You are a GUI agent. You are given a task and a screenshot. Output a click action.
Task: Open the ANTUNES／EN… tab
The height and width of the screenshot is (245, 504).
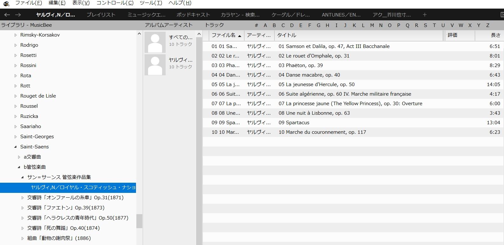click(341, 15)
